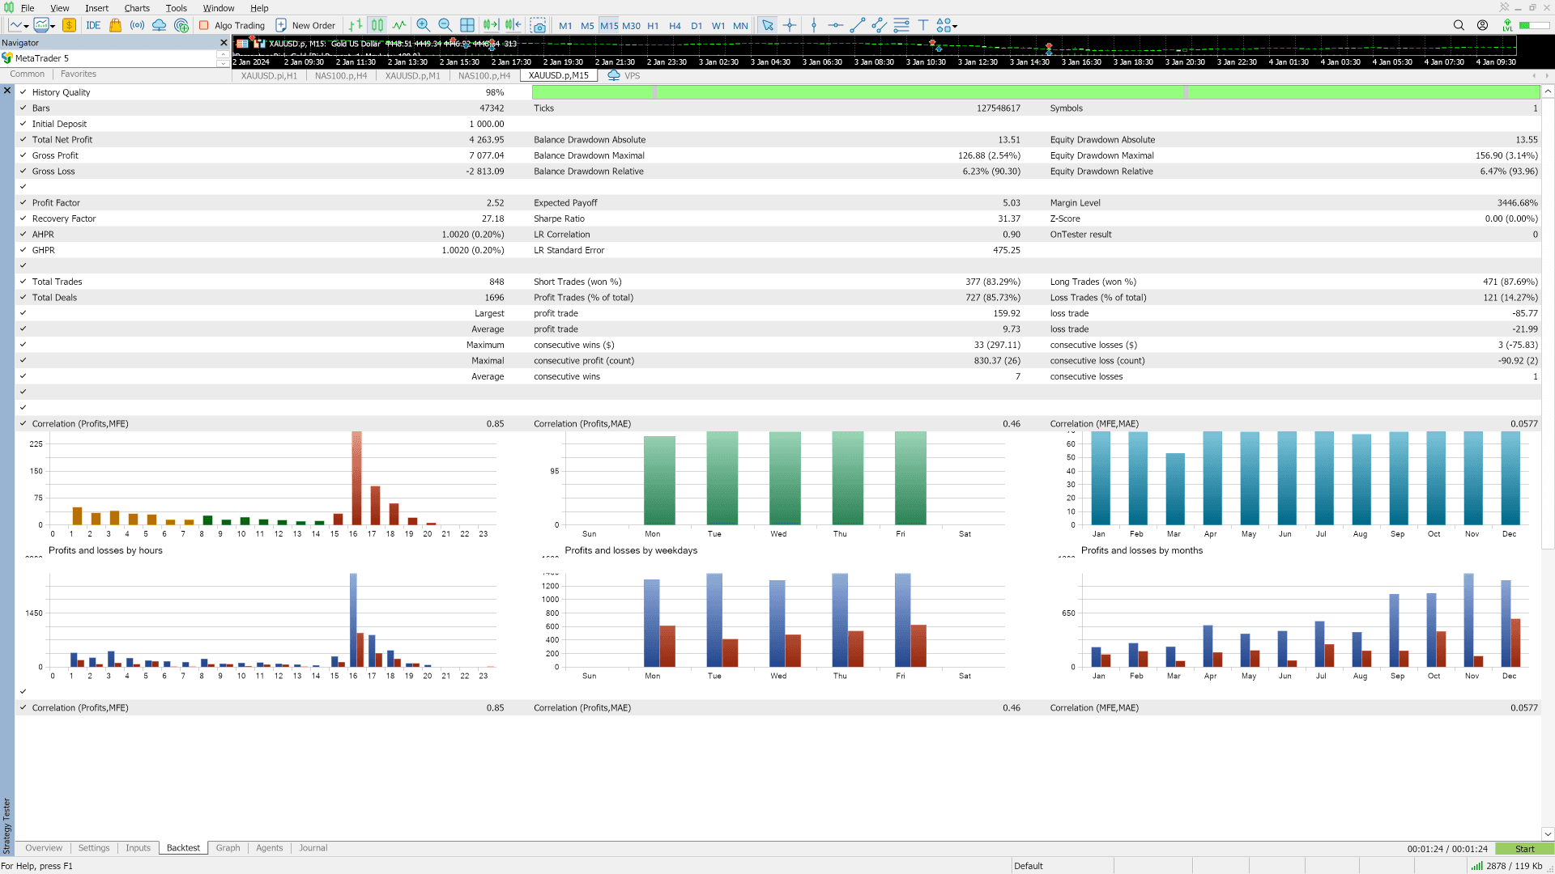Draw a vertical line
Viewport: 1555px width, 874px height.
[814, 25]
